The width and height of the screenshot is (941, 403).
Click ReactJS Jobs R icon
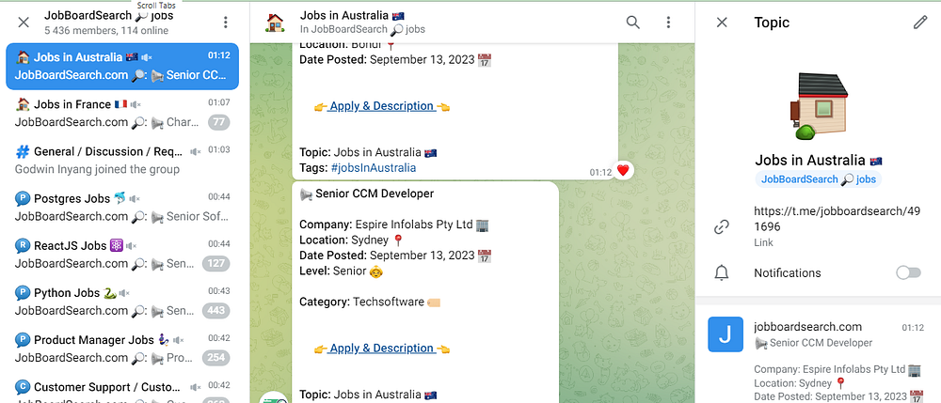click(x=23, y=246)
